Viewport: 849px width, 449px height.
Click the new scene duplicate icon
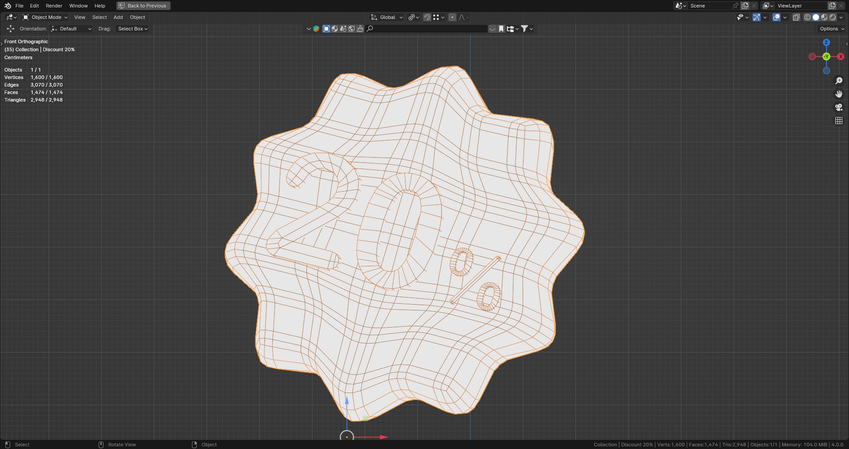point(745,6)
